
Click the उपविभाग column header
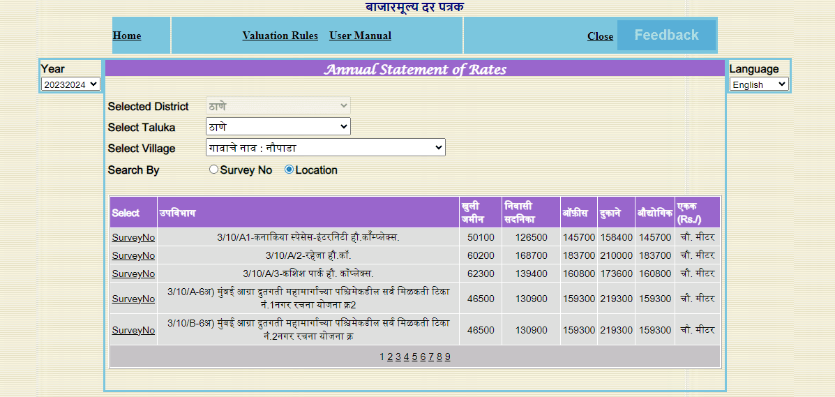tap(308, 213)
